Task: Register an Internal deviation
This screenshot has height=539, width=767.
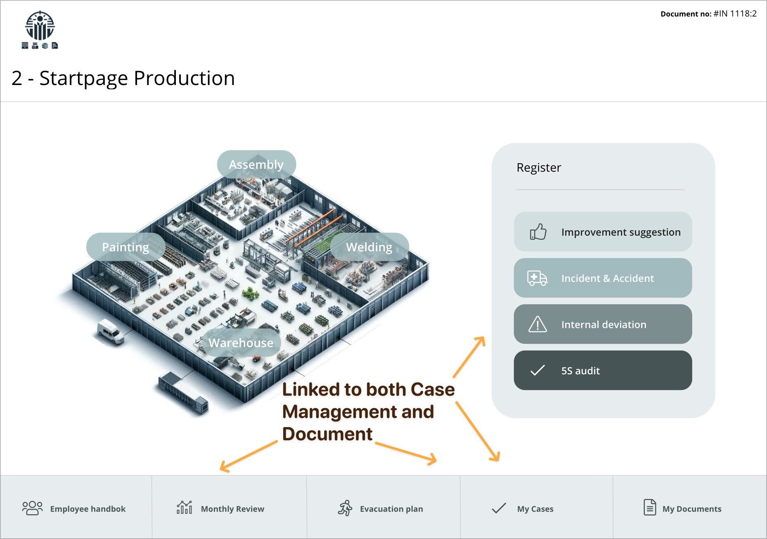Action: pos(603,324)
